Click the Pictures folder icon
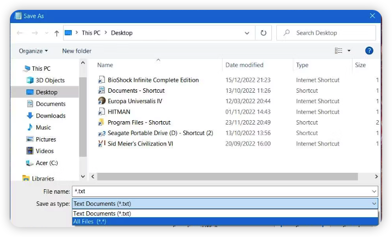 pos(30,139)
